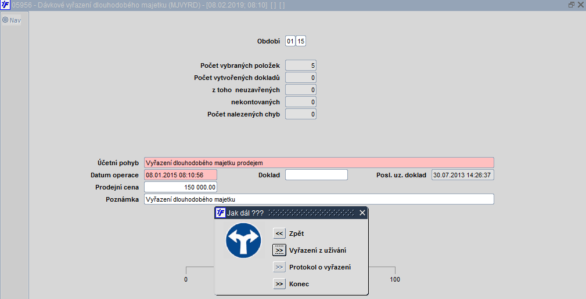Click the Protokol o vyřazení label
586x299 pixels.
click(320, 267)
